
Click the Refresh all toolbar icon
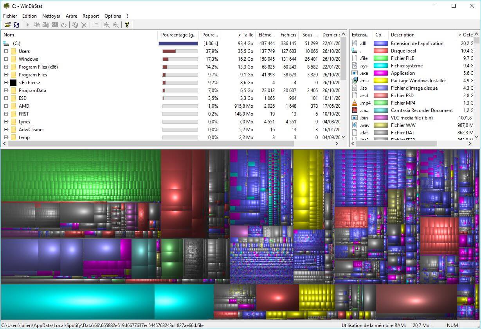tap(16, 25)
